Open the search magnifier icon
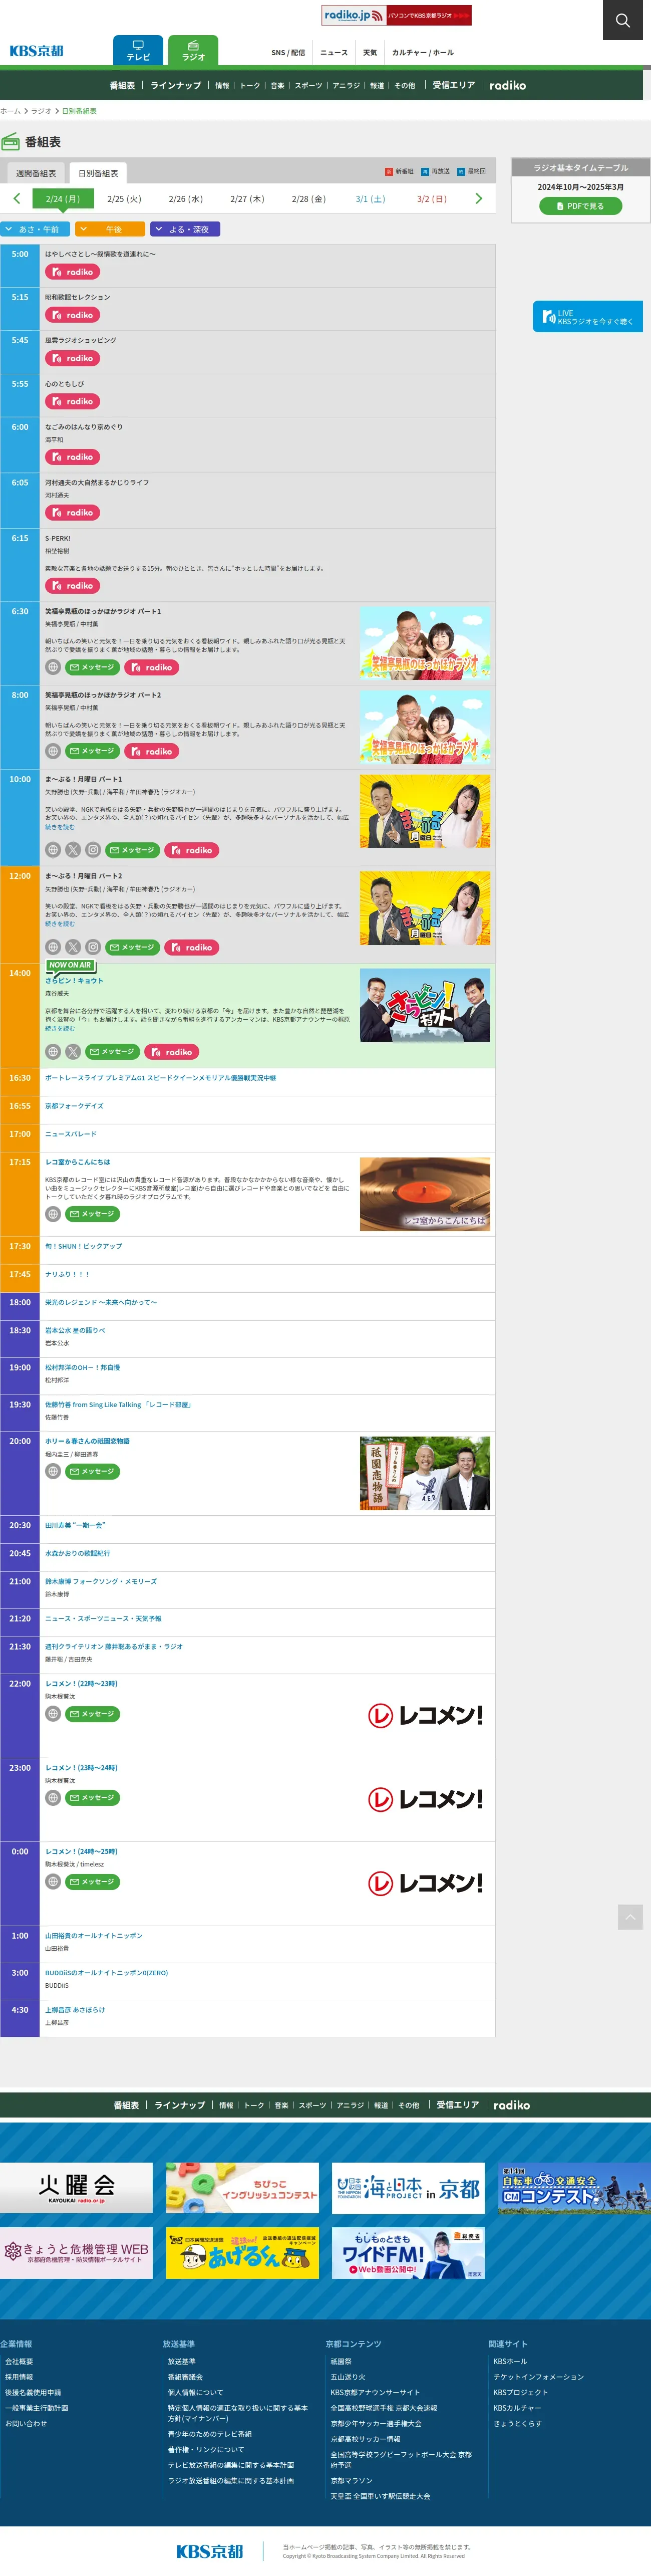Screen dimensions: 651x2576 [622, 19]
